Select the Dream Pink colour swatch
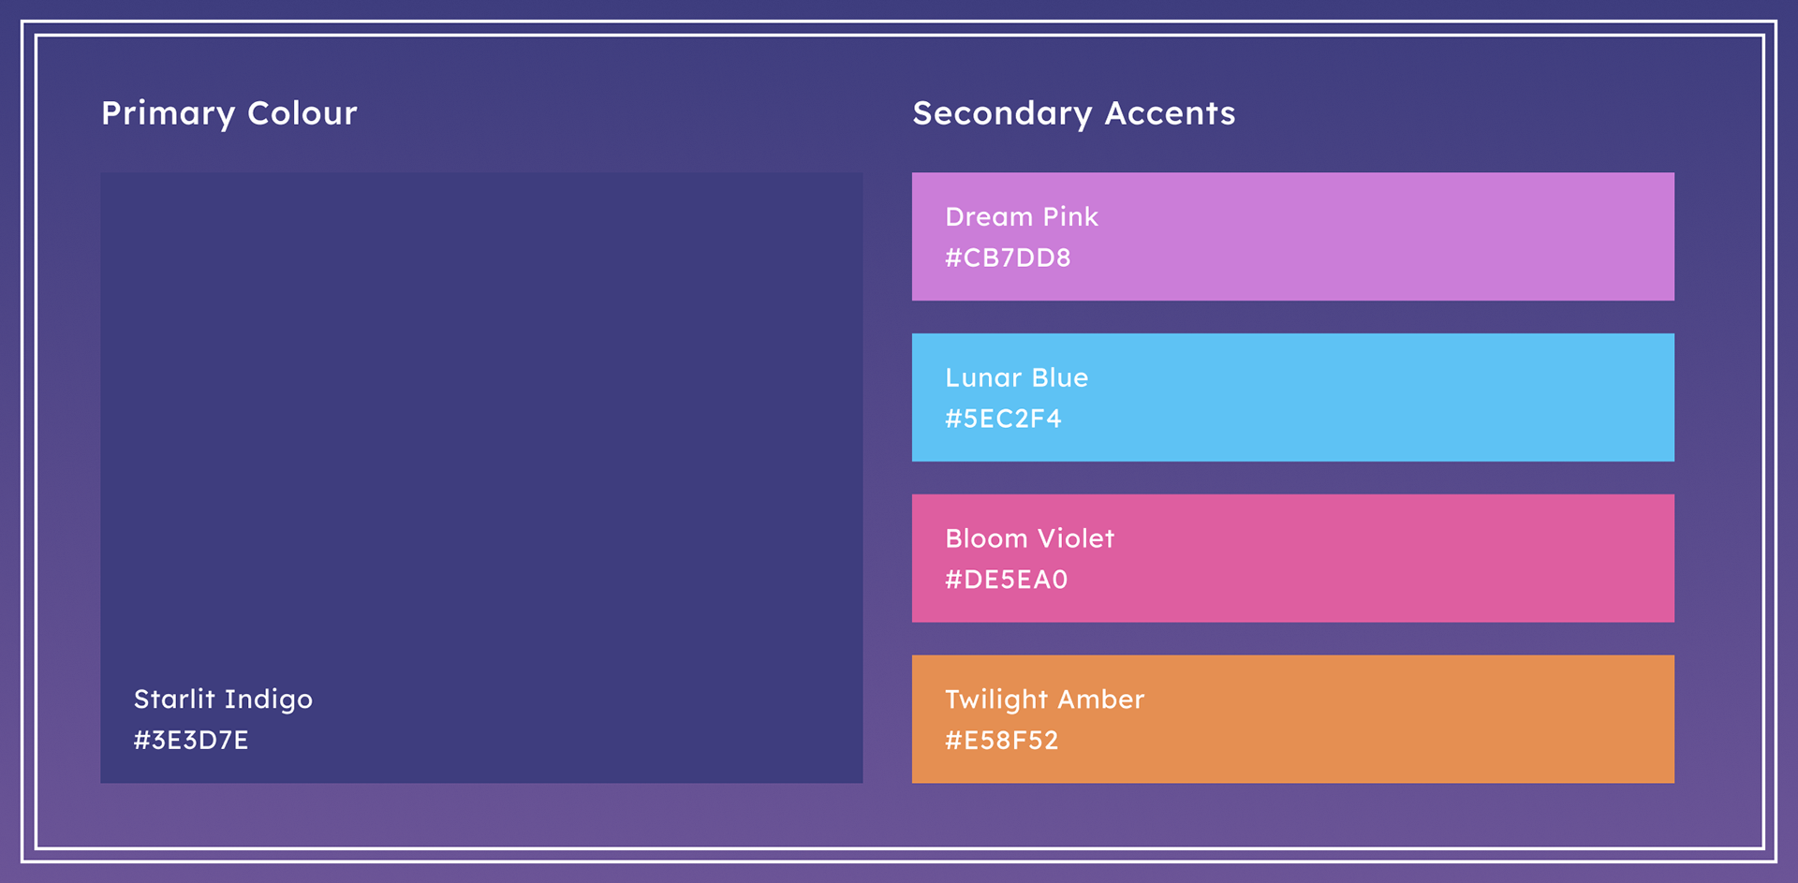 (1293, 236)
